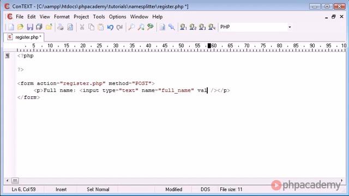The image size is (349, 196).
Task: Click the bookmark 9 marker in the gutter
Action: click(x=7, y=56)
